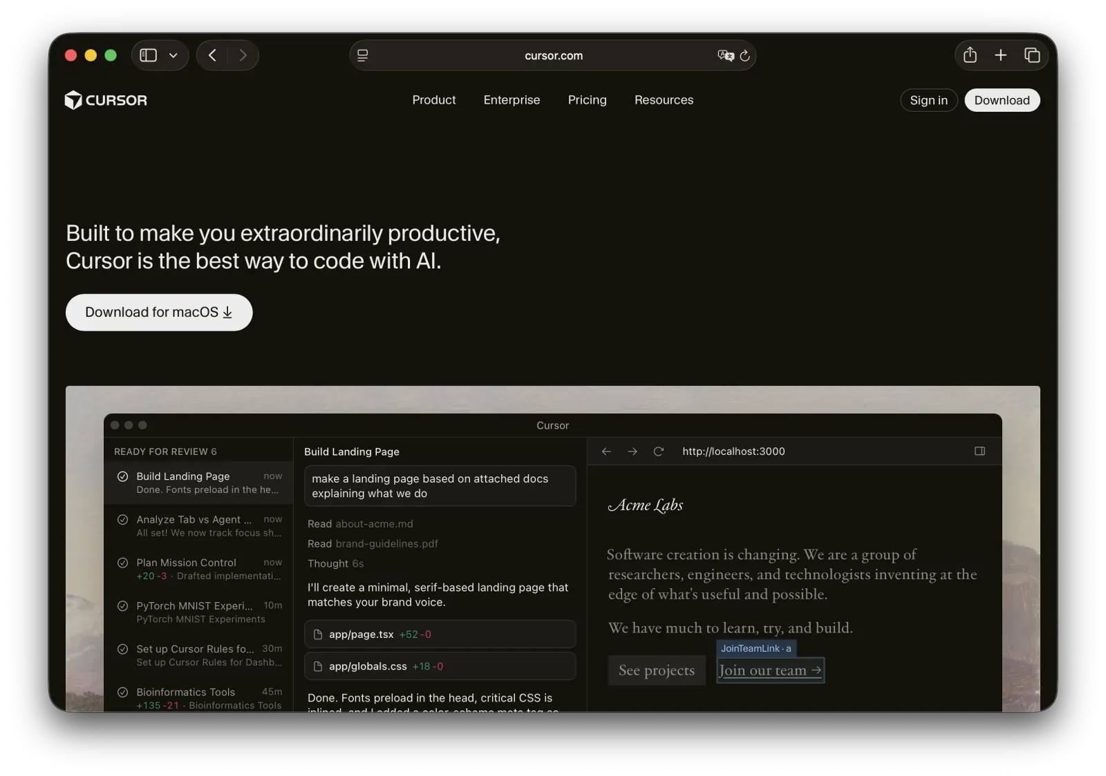Image resolution: width=1106 pixels, height=776 pixels.
Task: Open the Safari share icon
Action: coord(970,55)
